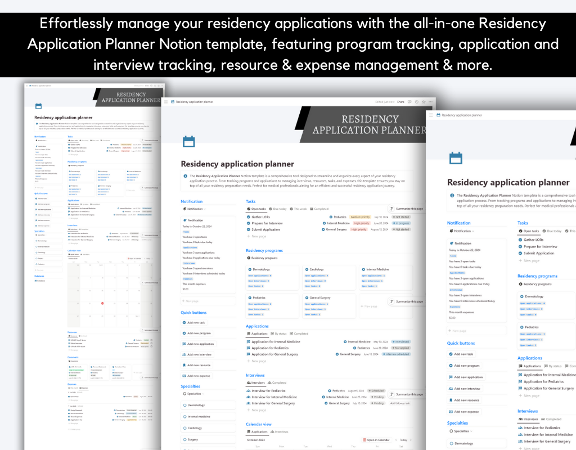Screen dimensions: 576x450
Task: Select By status tab in right window
Action: point(553,366)
